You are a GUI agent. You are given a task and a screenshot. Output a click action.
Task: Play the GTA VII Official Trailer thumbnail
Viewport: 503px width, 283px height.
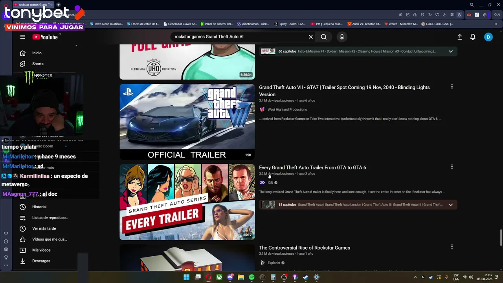tap(187, 122)
